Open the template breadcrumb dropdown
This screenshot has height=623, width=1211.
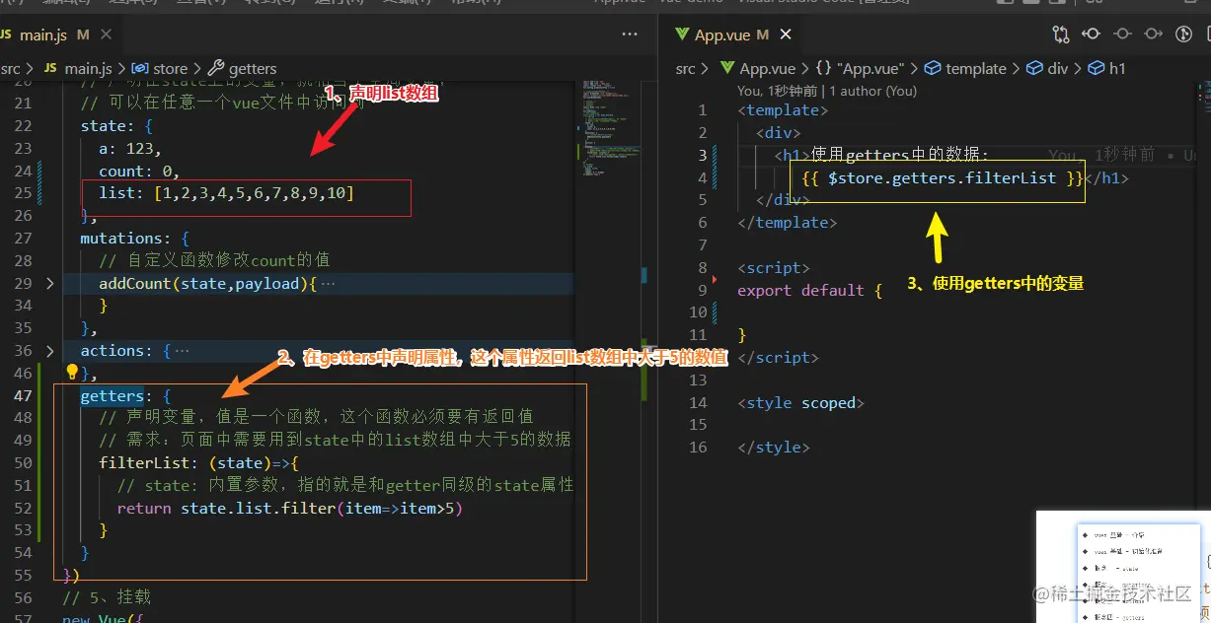tap(966, 68)
